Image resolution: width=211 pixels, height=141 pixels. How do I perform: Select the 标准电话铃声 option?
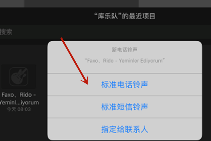pos(124,85)
